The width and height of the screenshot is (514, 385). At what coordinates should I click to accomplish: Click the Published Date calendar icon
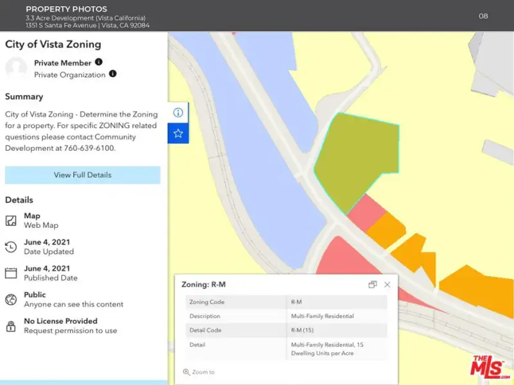coord(11,273)
